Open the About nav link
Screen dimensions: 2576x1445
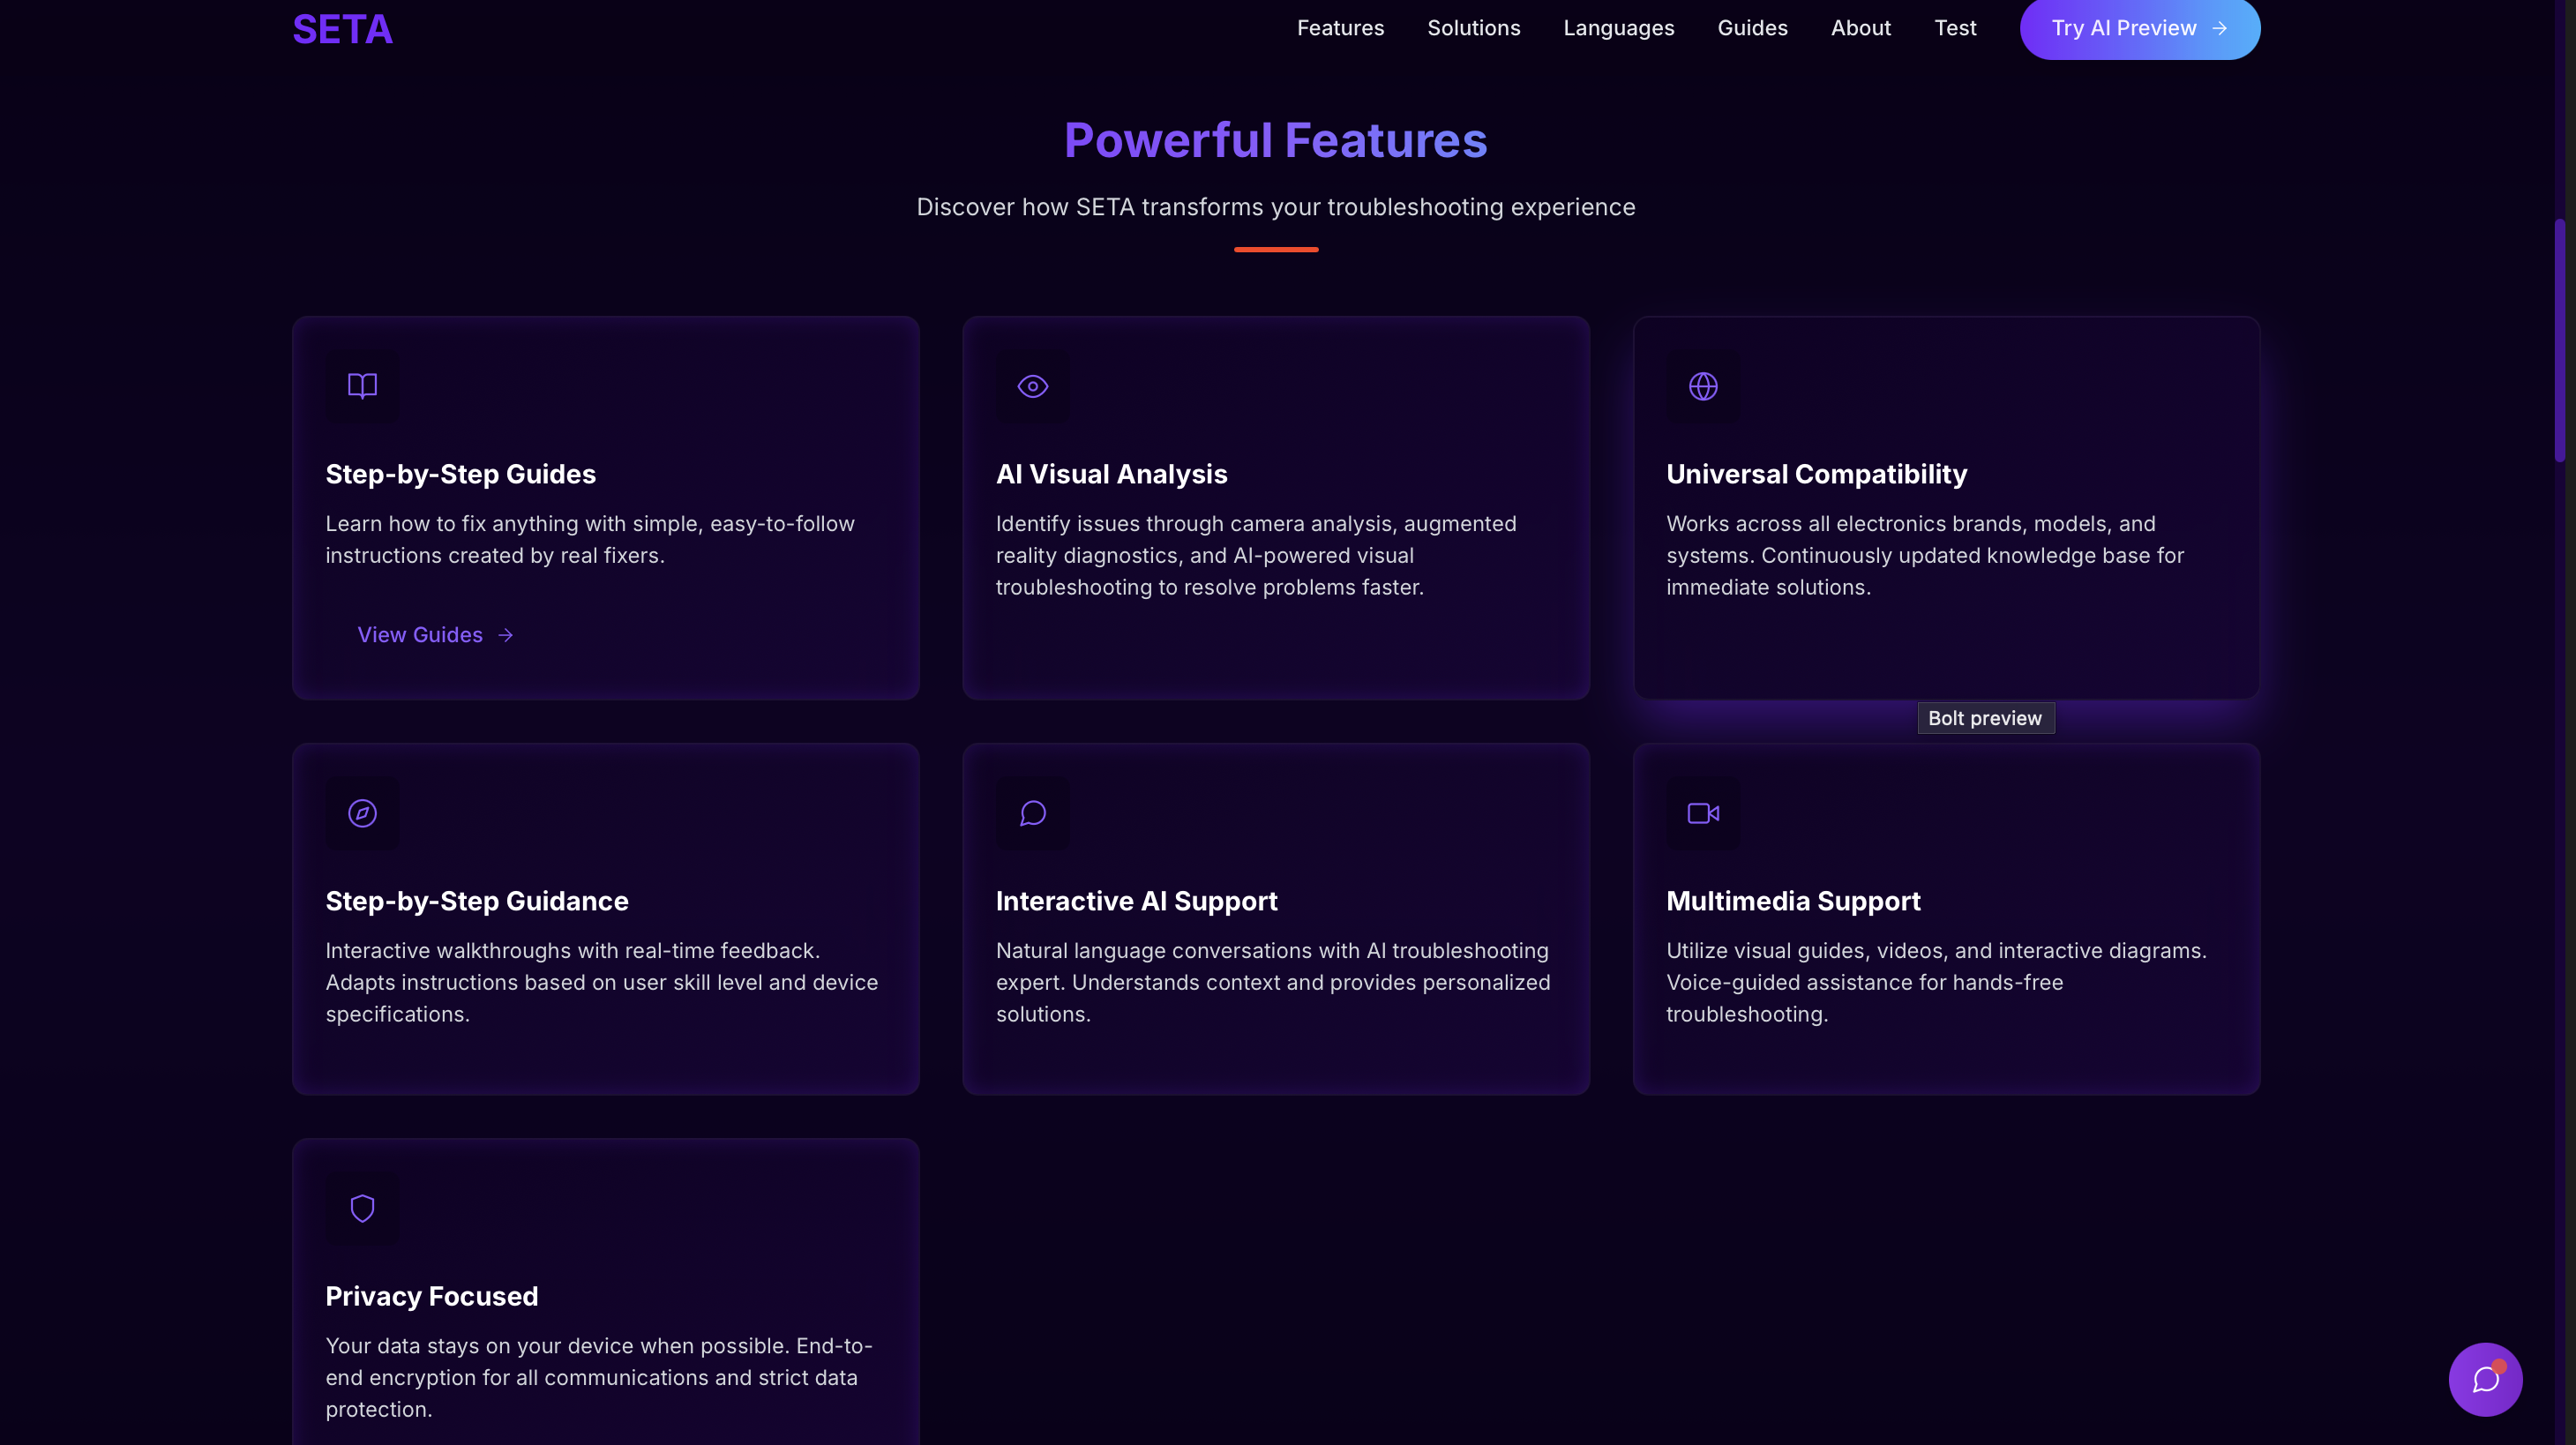pyautogui.click(x=1860, y=28)
